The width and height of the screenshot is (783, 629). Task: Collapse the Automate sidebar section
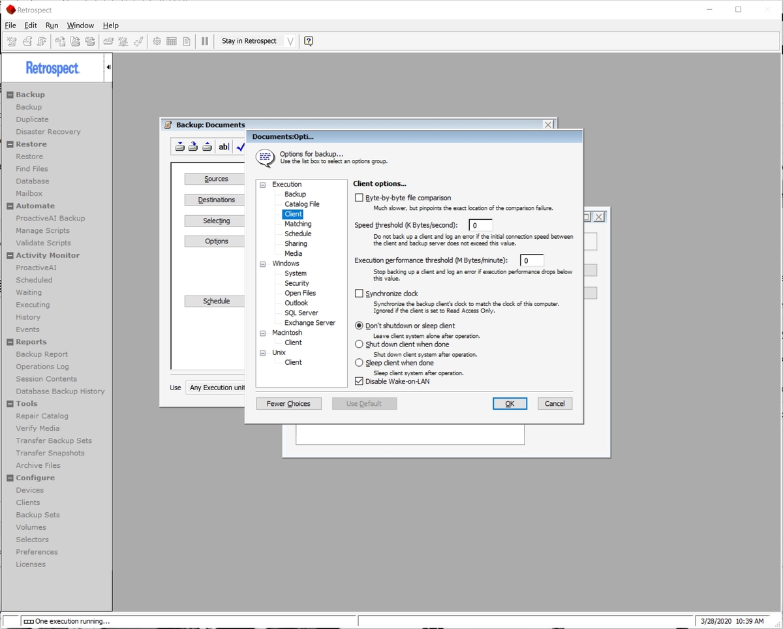pos(10,206)
